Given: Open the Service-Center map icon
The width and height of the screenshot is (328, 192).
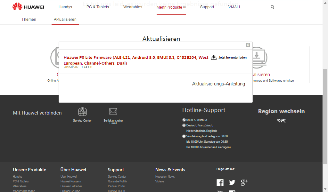Looking at the screenshot, I should (82, 112).
